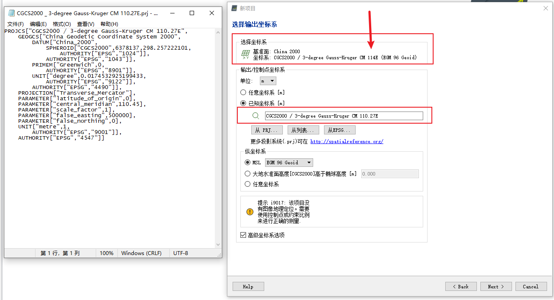Close the Notepad window
Screen dimensions: 554x300
click(x=212, y=13)
